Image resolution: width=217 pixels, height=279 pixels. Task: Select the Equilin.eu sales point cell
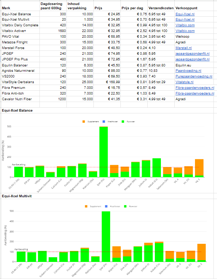tap(194, 65)
